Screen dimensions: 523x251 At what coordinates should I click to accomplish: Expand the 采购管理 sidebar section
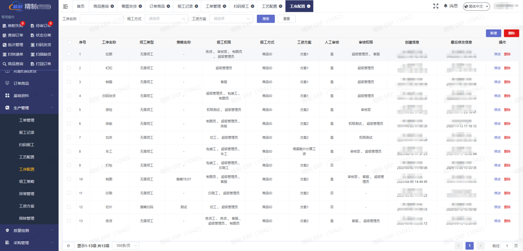point(29,243)
